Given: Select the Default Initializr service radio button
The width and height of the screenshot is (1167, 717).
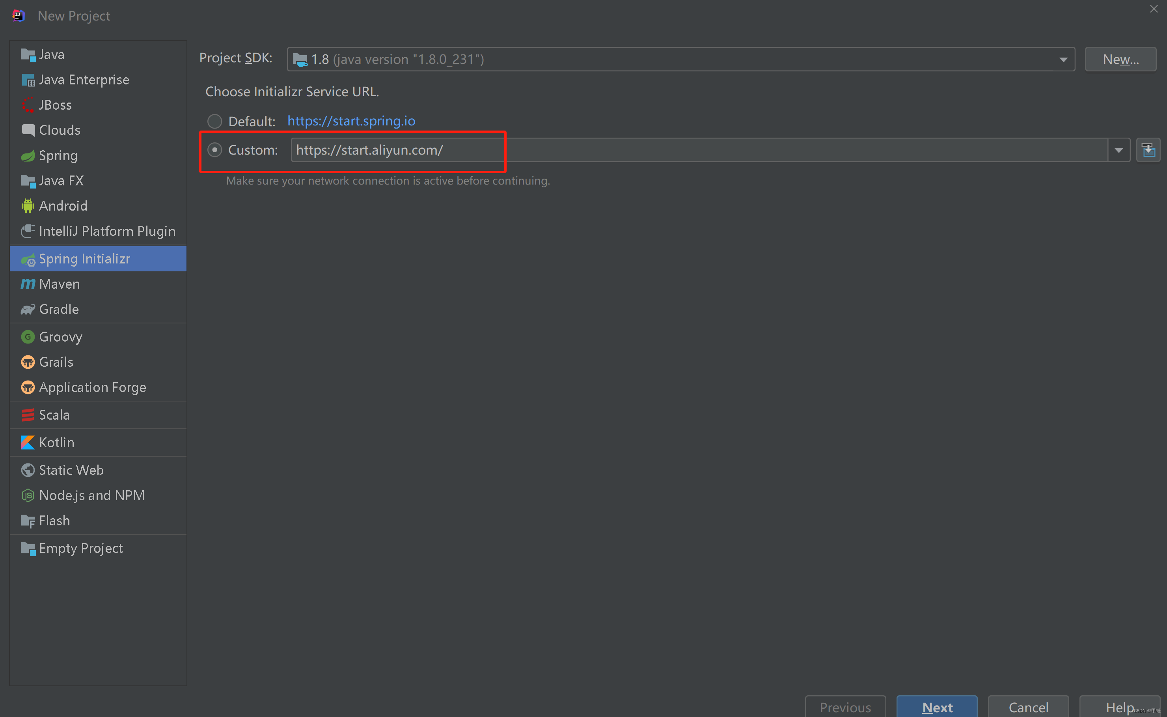Looking at the screenshot, I should click(x=214, y=121).
